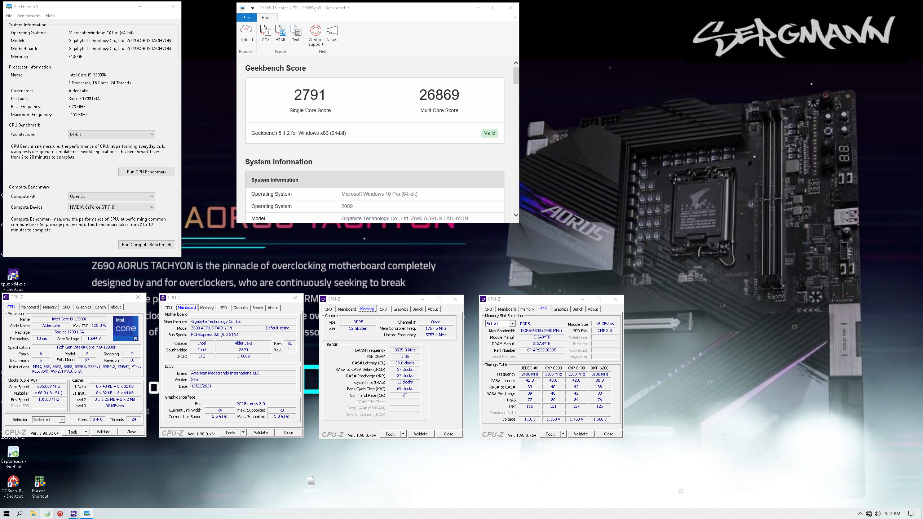Screen dimensions: 923x519
Task: Open cpuz_x64.exe desktop shortcut
Action: pyautogui.click(x=13, y=280)
